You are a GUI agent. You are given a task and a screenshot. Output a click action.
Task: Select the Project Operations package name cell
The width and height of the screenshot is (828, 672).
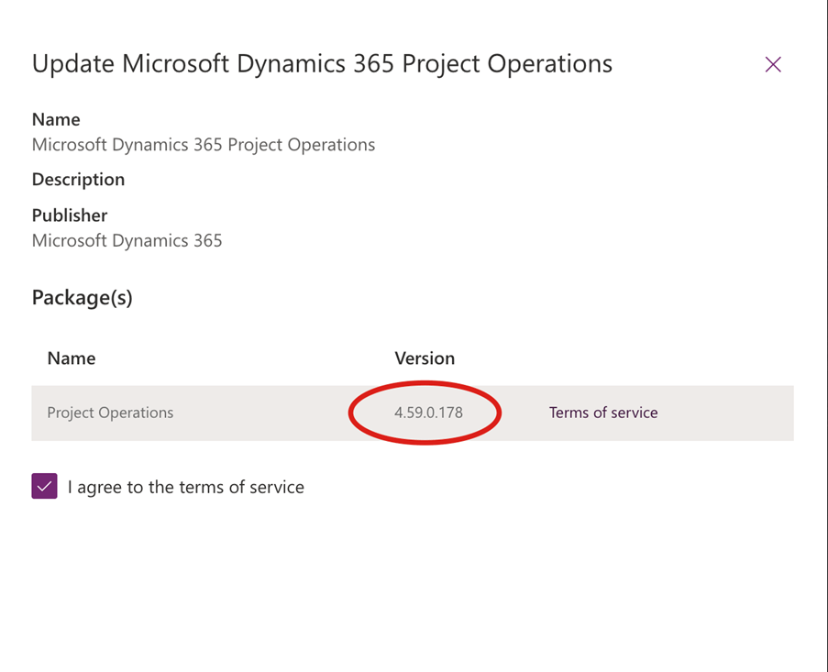pyautogui.click(x=110, y=413)
